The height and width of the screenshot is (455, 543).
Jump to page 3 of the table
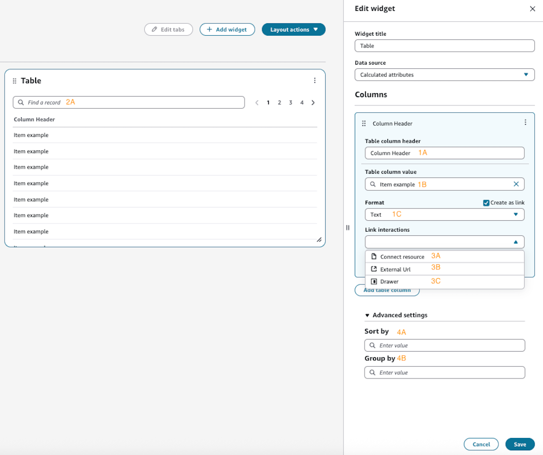pos(290,102)
